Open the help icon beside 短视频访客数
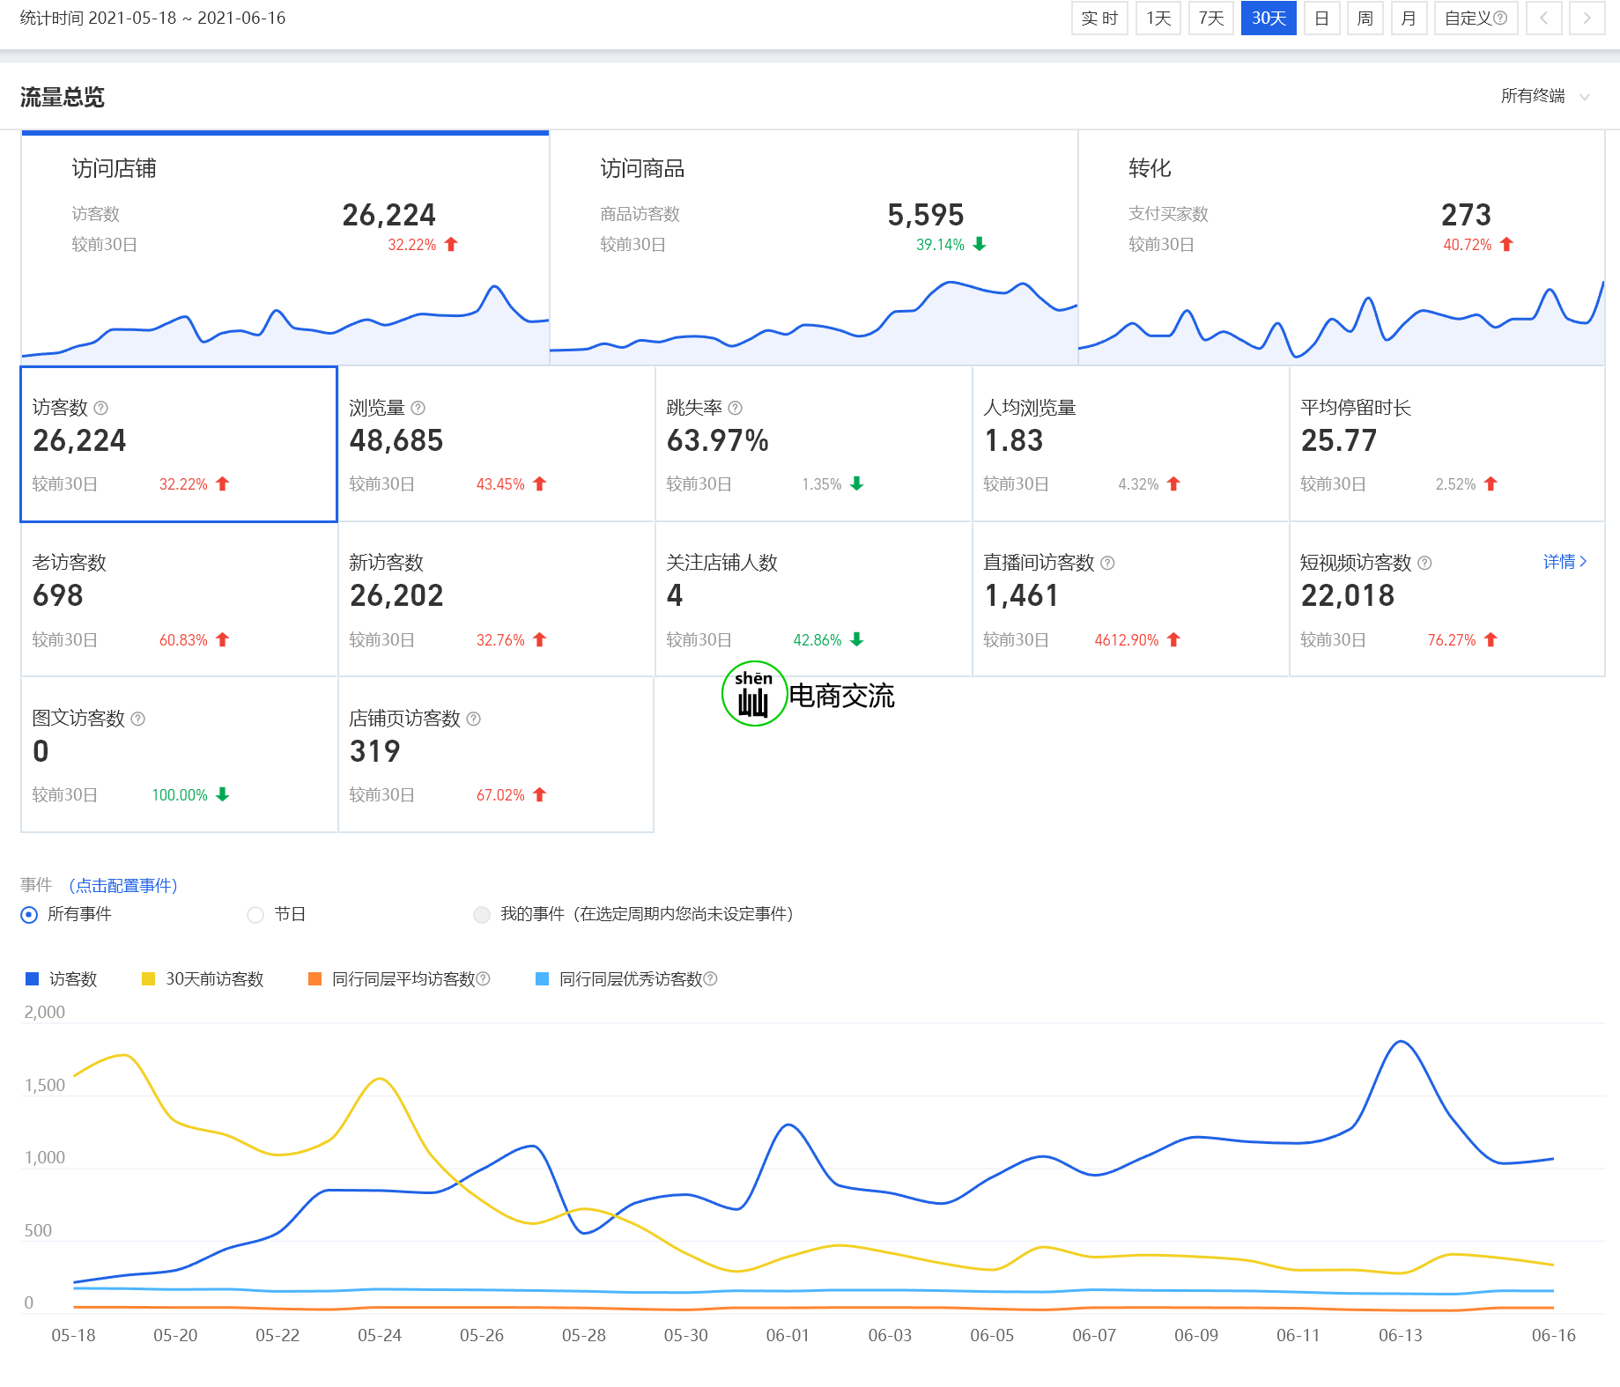This screenshot has width=1620, height=1387. point(1425,563)
